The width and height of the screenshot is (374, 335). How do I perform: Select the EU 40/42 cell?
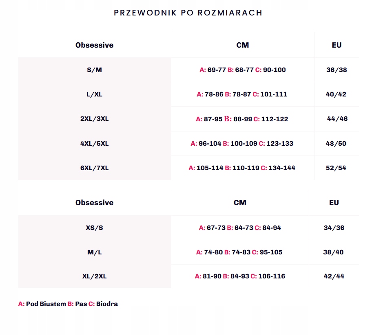click(336, 94)
